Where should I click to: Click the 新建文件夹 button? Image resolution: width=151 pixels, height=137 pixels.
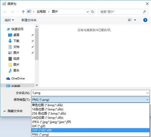29,20
